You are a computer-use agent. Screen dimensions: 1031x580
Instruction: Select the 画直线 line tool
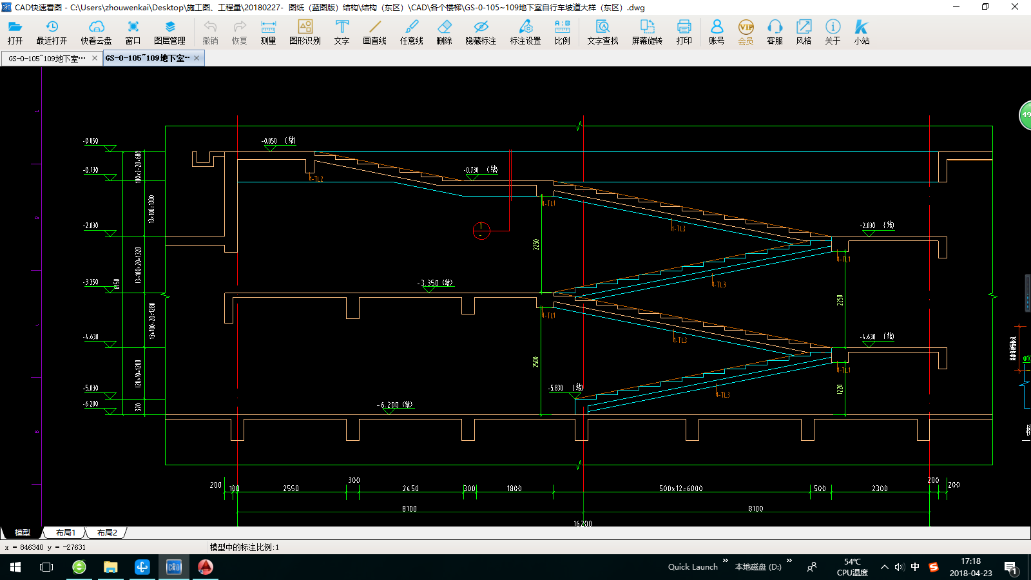[x=374, y=32]
